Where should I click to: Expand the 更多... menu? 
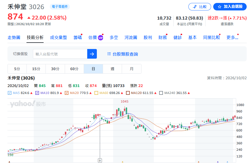232,37
